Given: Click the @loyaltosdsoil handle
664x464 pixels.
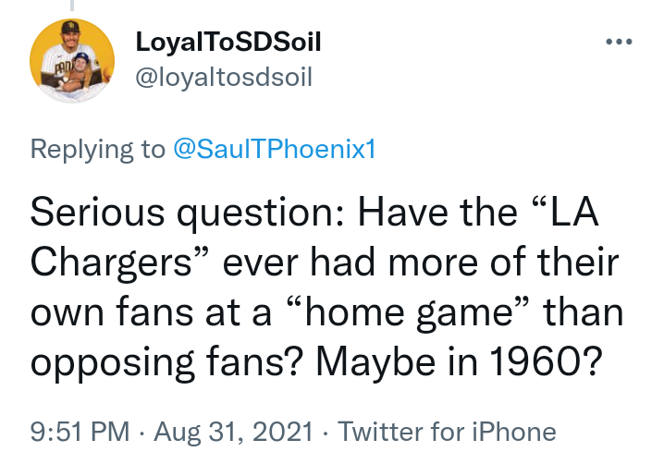Looking at the screenshot, I should 224,77.
